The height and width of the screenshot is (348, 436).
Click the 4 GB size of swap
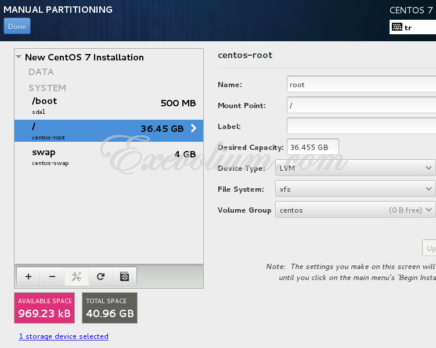(x=185, y=154)
